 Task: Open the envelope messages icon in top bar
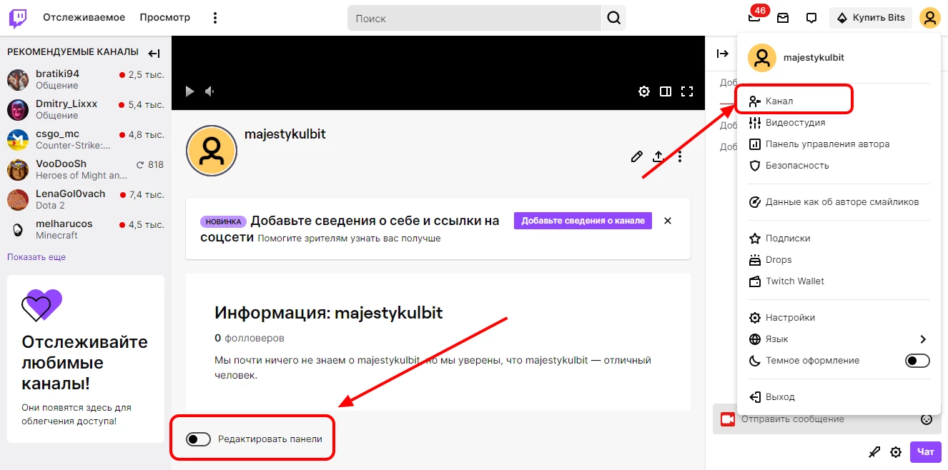783,18
